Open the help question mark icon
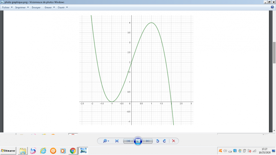The height and width of the screenshot is (155, 276). (x=272, y=7)
